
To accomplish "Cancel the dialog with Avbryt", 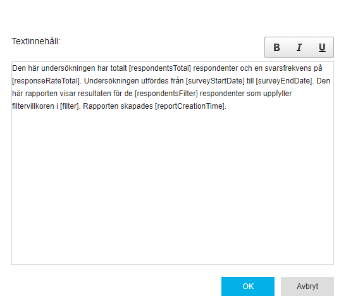I will point(307,286).
